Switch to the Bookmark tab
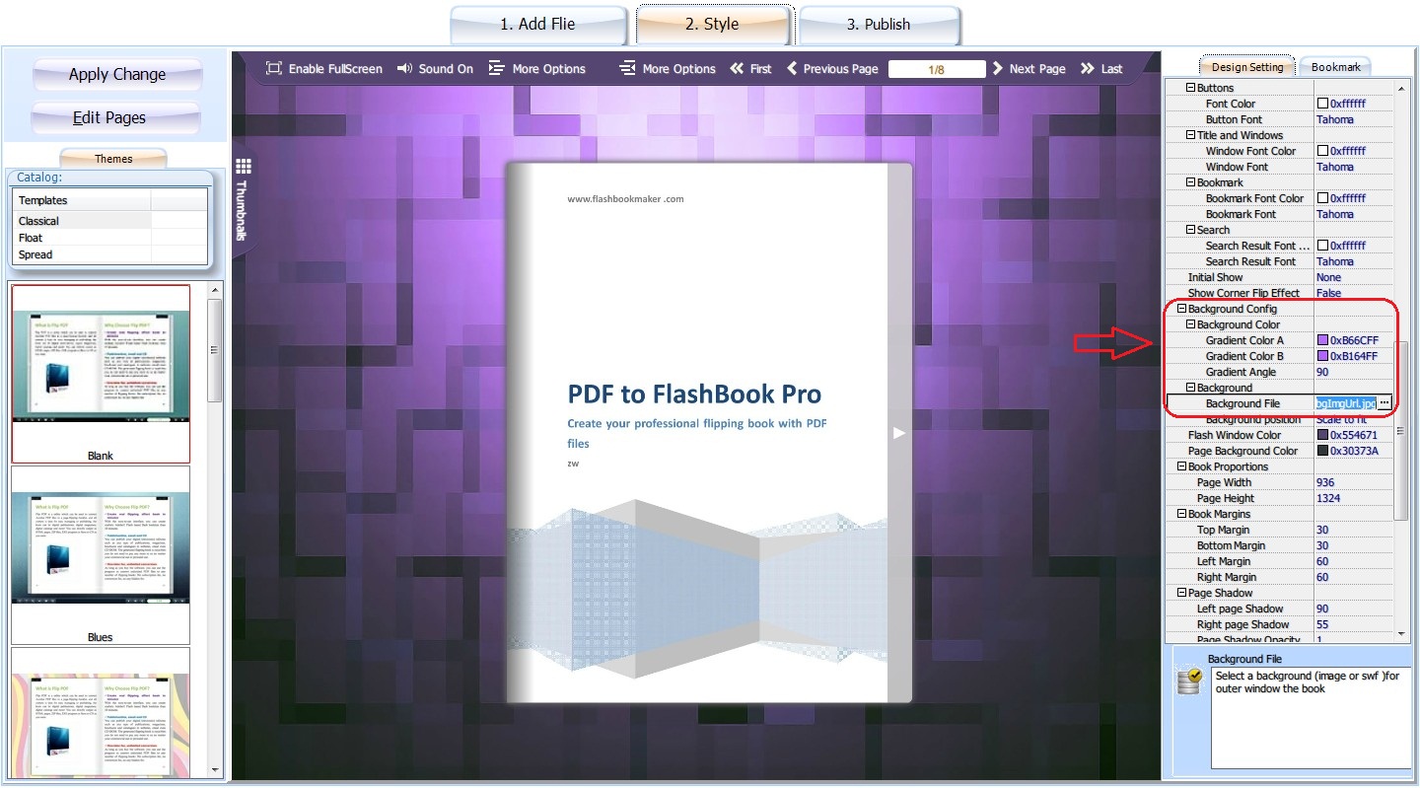Image resolution: width=1420 pixels, height=788 pixels. click(1335, 67)
